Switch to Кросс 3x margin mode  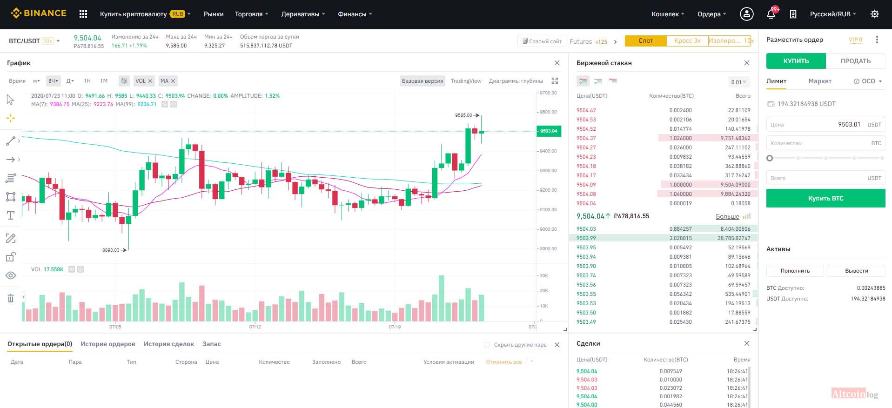(687, 41)
